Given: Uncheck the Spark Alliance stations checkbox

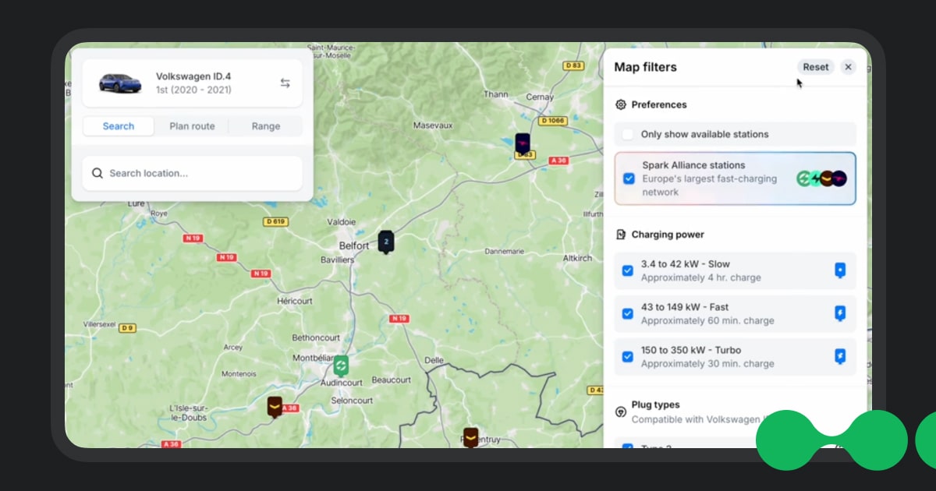Looking at the screenshot, I should click(629, 178).
